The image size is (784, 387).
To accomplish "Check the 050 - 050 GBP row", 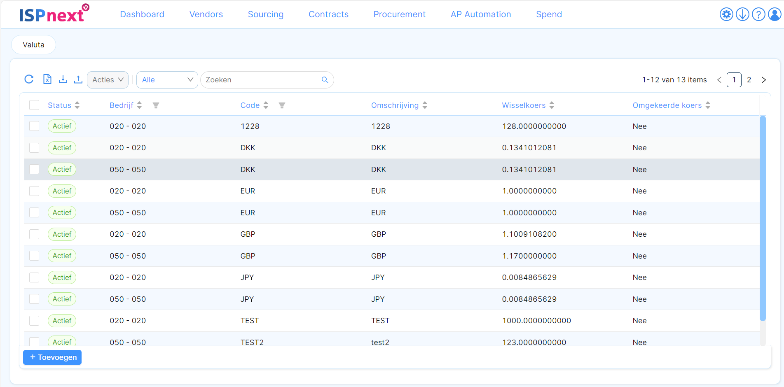I will click(x=34, y=256).
